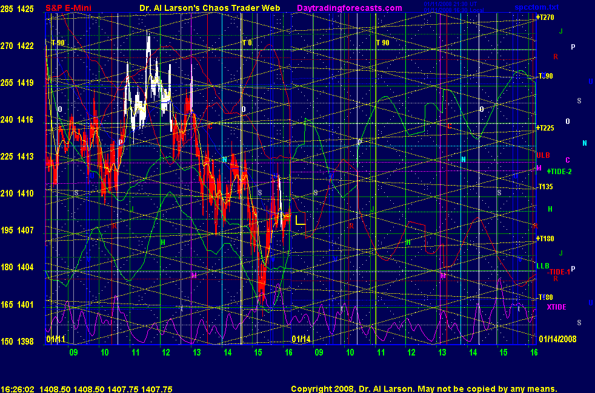Click the 240 1416 price axis label
595x393 pixels.
(17, 120)
